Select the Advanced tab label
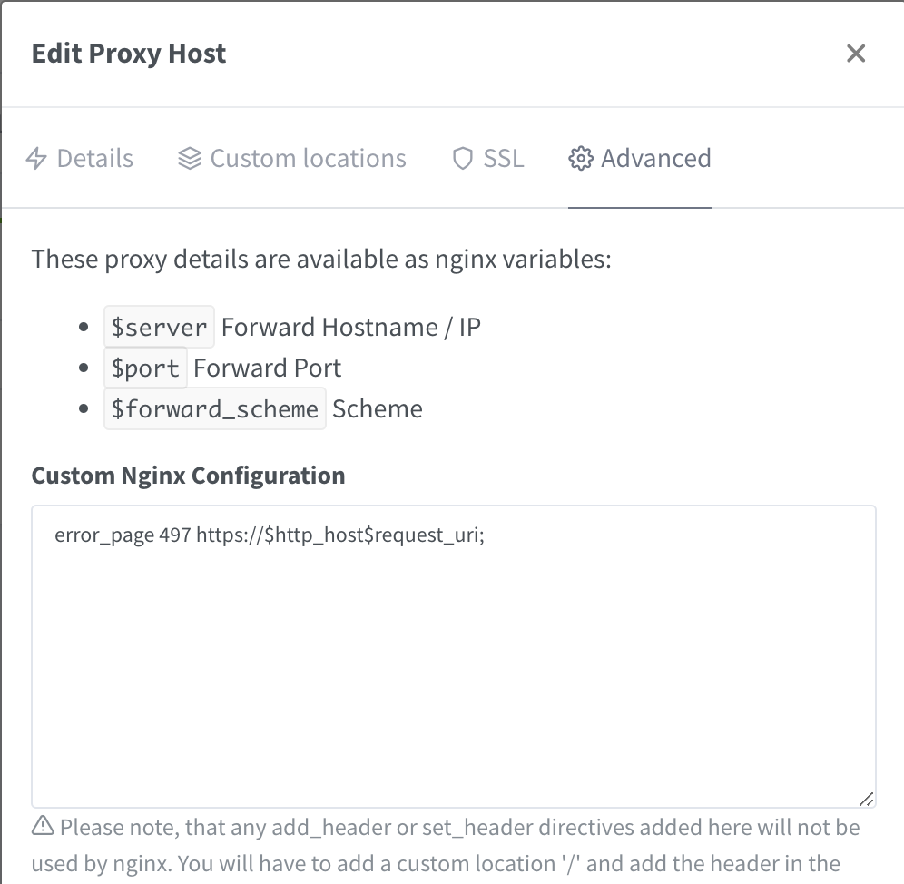Viewport: 904px width, 884px height. coord(655,159)
